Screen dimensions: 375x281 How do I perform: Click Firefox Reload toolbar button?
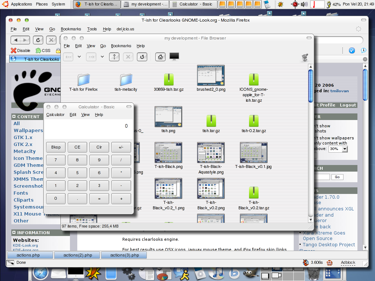tap(38, 40)
